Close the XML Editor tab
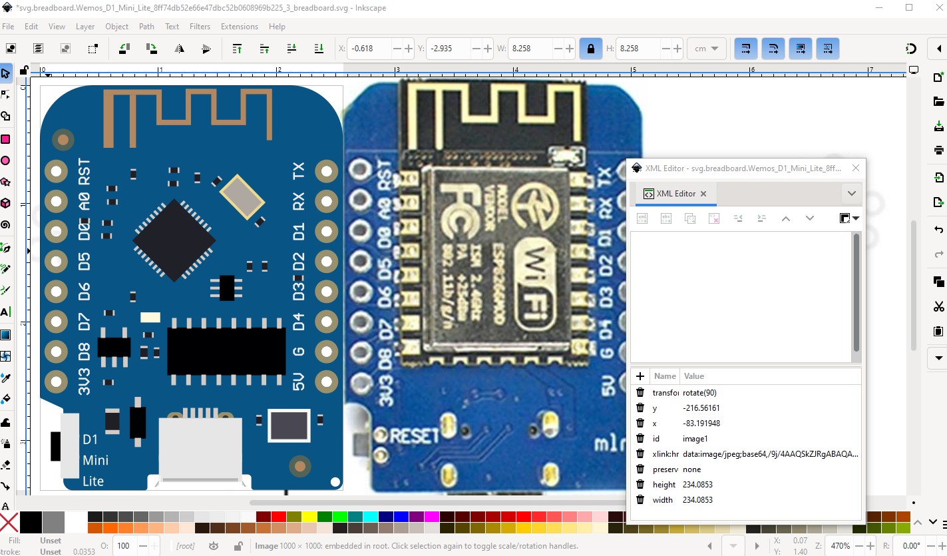This screenshot has width=947, height=556. 703,194
